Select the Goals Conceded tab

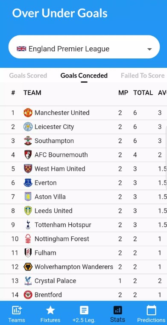tap(84, 75)
